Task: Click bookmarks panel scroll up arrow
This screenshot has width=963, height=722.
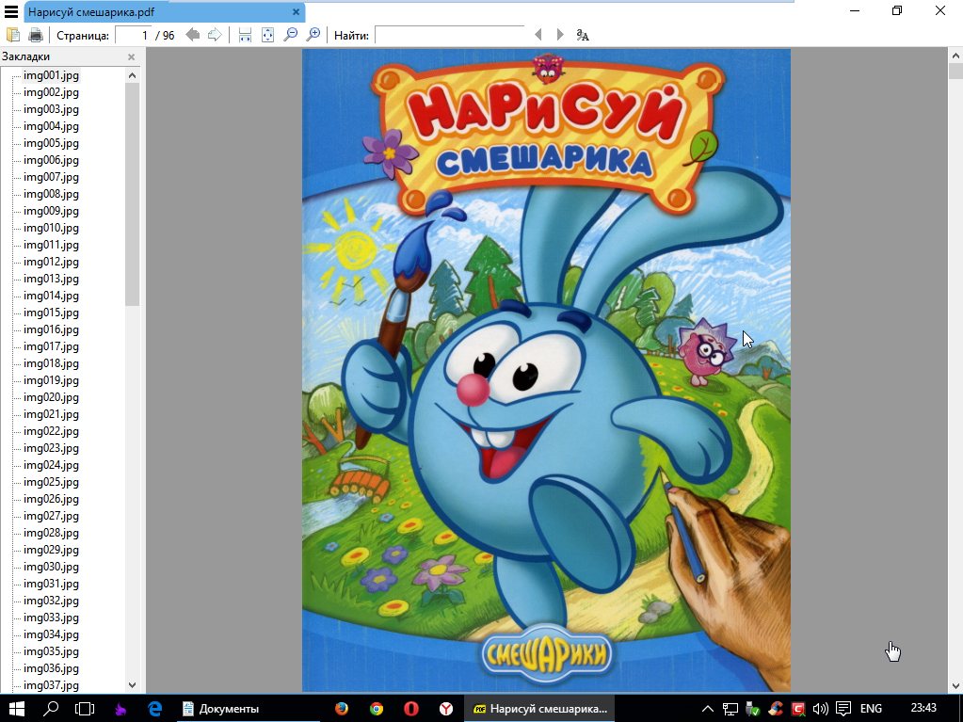Action: 132,75
